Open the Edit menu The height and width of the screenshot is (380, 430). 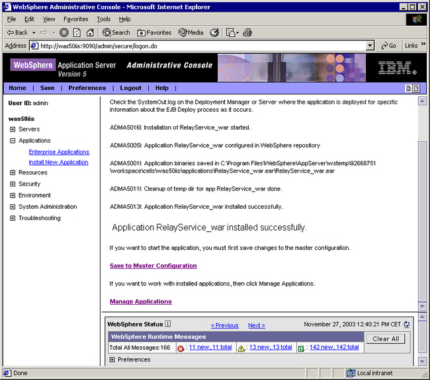pyautogui.click(x=29, y=19)
